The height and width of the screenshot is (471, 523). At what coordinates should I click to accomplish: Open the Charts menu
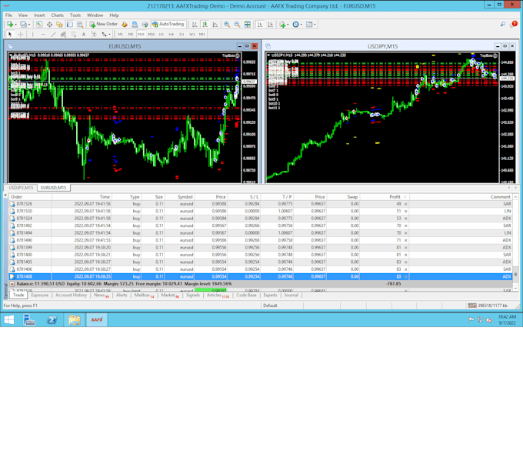[58, 15]
